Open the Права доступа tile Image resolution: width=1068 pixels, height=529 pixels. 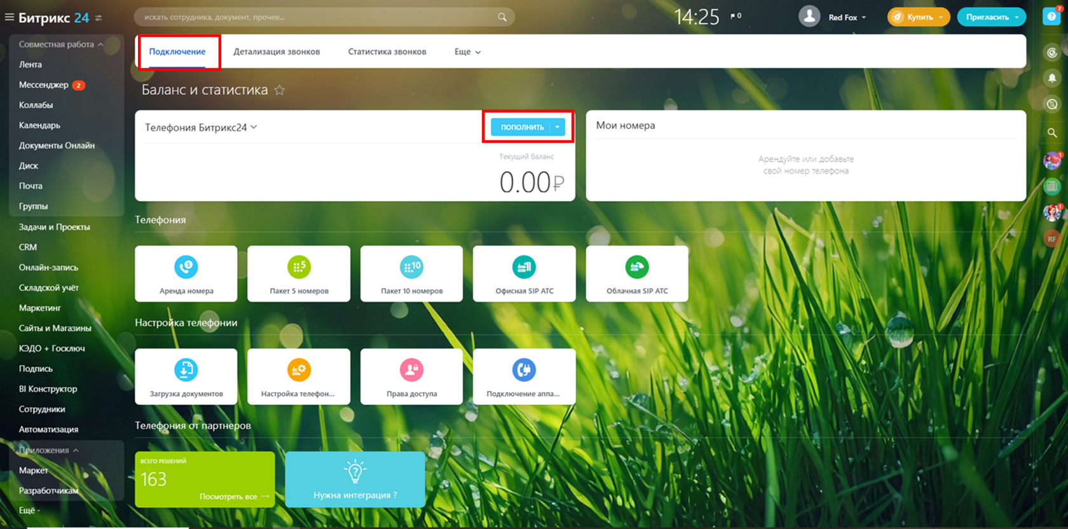coord(411,376)
